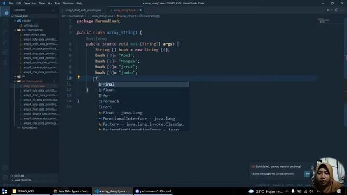This screenshot has width=347, height=195.
Task: Open the Windows notification center icon
Action: coord(338,191)
